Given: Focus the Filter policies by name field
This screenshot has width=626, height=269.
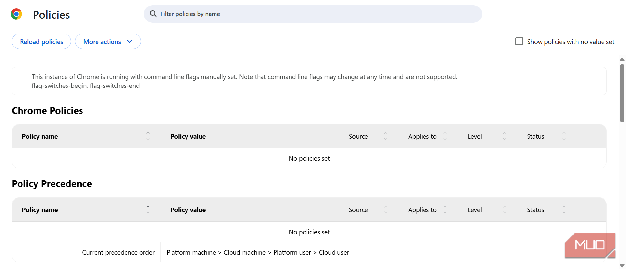Looking at the screenshot, I should click(313, 14).
